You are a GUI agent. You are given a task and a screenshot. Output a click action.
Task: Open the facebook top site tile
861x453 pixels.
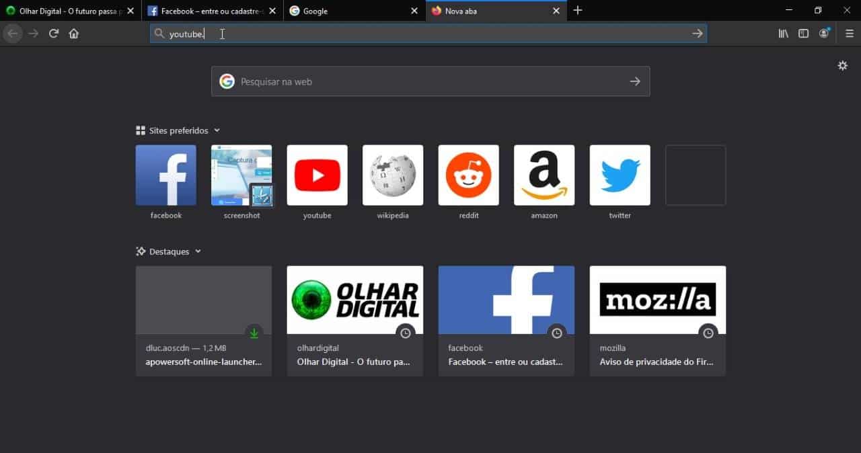click(166, 175)
